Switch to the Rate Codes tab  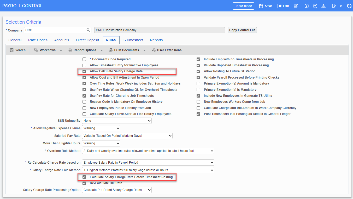coord(38,40)
